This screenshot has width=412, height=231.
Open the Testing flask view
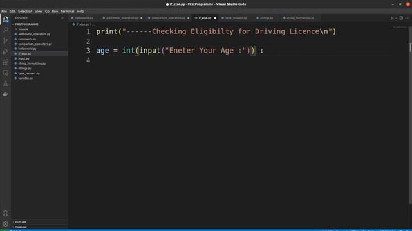(x=5, y=83)
